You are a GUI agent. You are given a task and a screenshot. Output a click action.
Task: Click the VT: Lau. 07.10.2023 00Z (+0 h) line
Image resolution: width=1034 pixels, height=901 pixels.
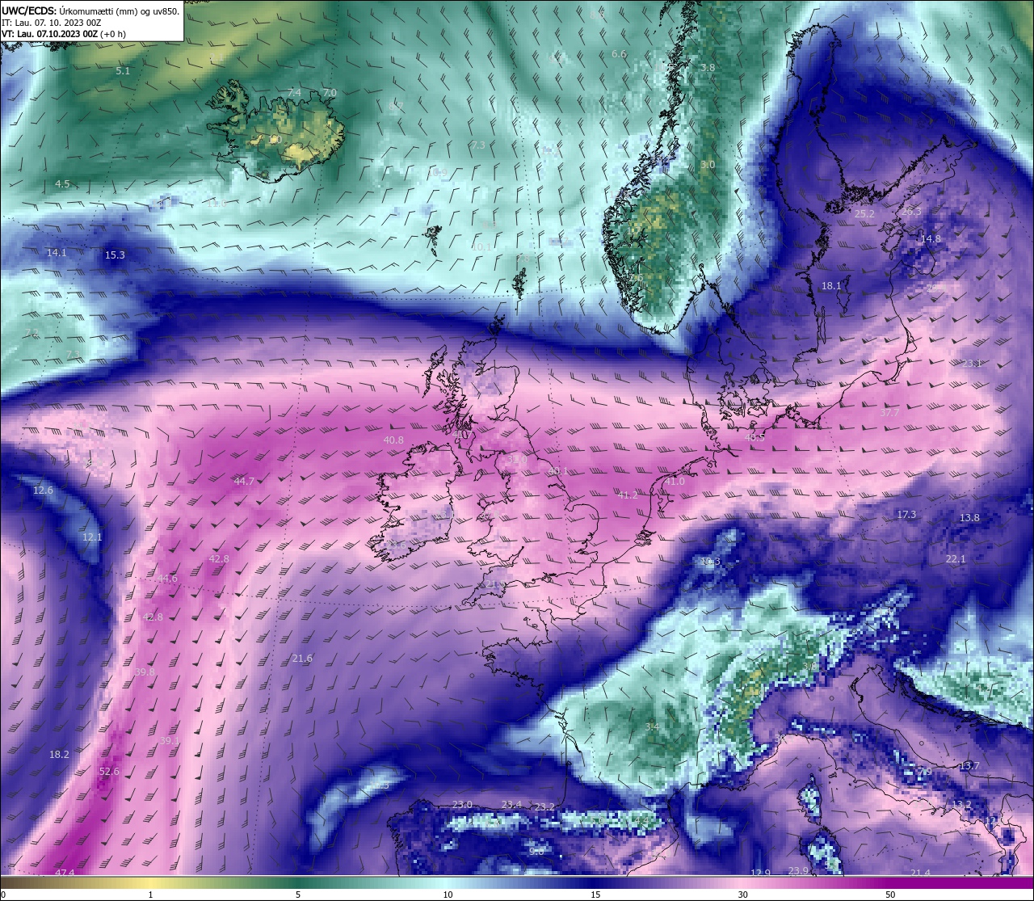[x=63, y=34]
